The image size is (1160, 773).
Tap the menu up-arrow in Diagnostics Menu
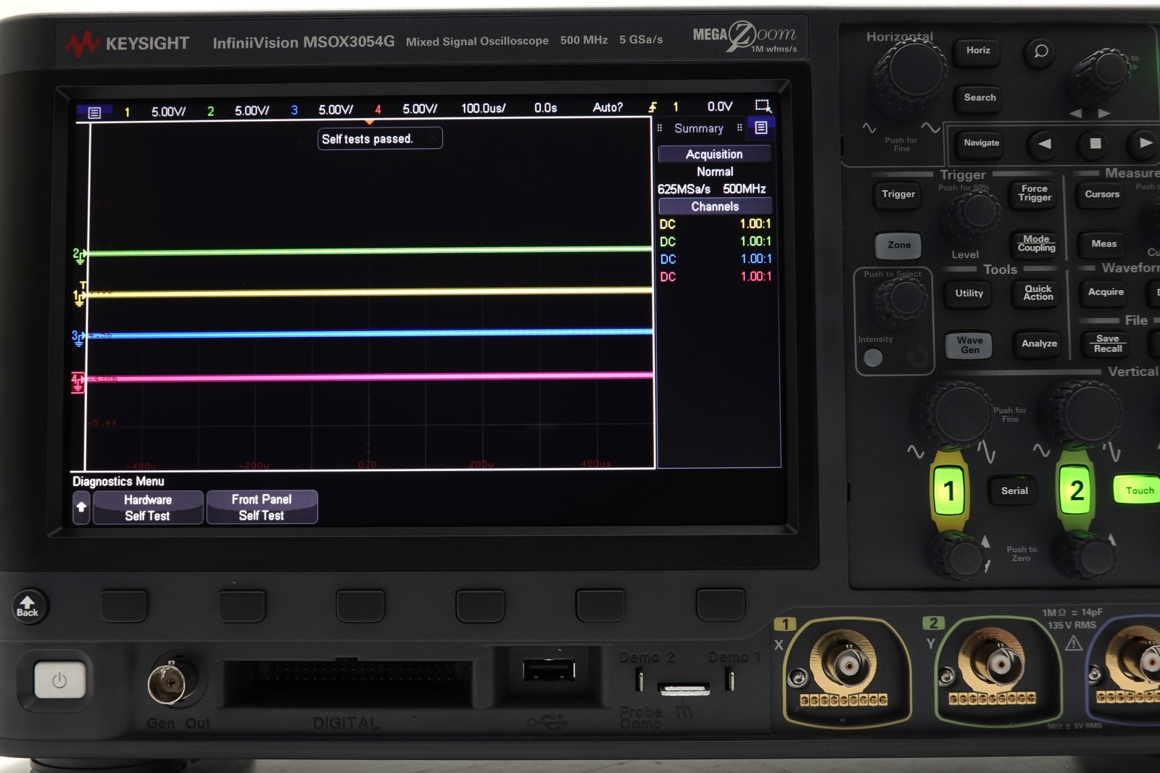coord(81,507)
